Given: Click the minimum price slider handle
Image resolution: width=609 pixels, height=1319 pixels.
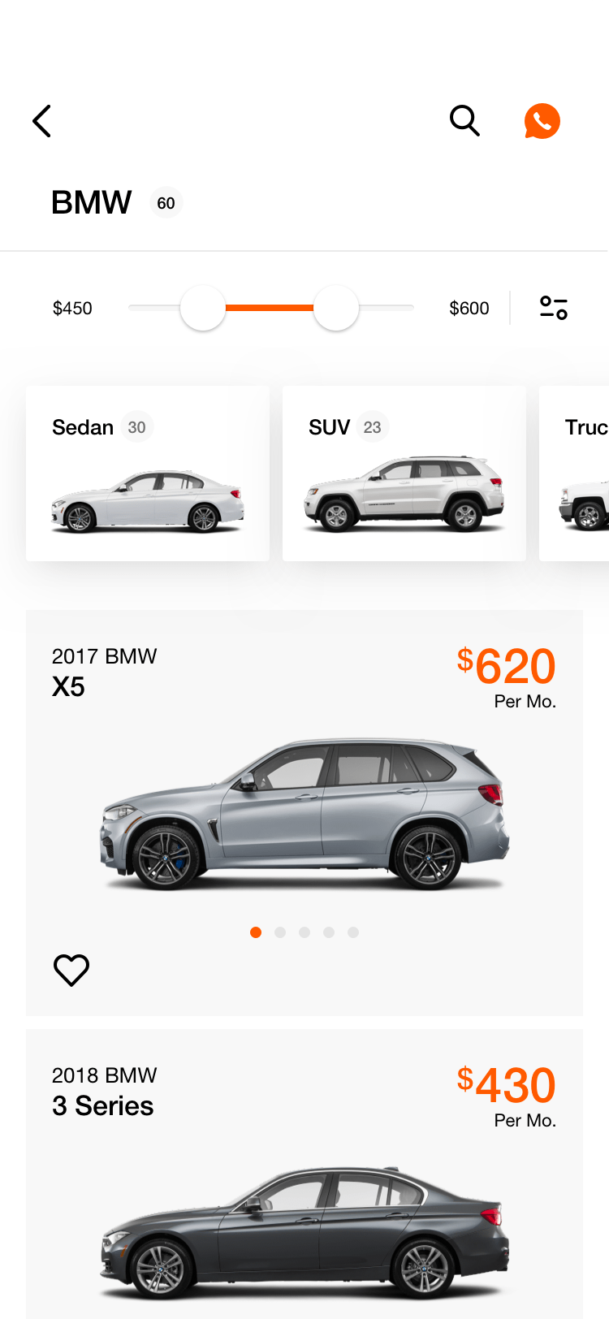Looking at the screenshot, I should [x=202, y=308].
